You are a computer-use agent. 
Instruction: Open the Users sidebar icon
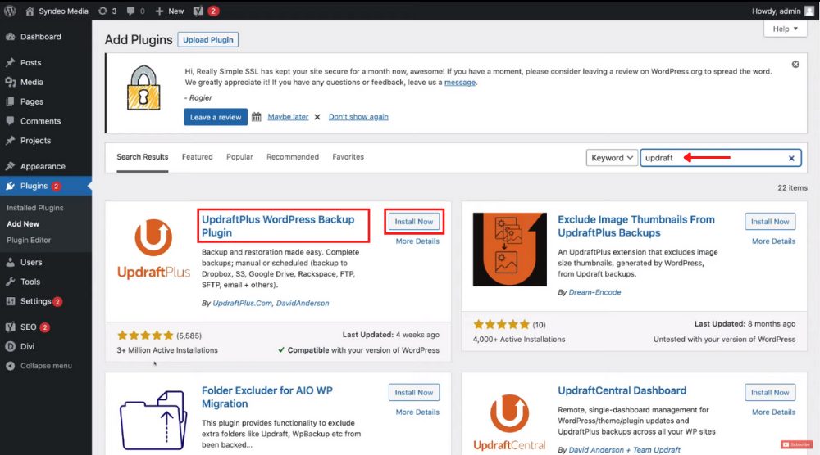click(10, 263)
